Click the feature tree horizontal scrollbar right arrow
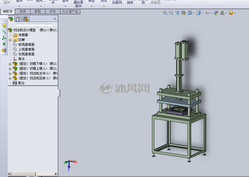This screenshot has height=177, width=249. pyautogui.click(x=56, y=174)
